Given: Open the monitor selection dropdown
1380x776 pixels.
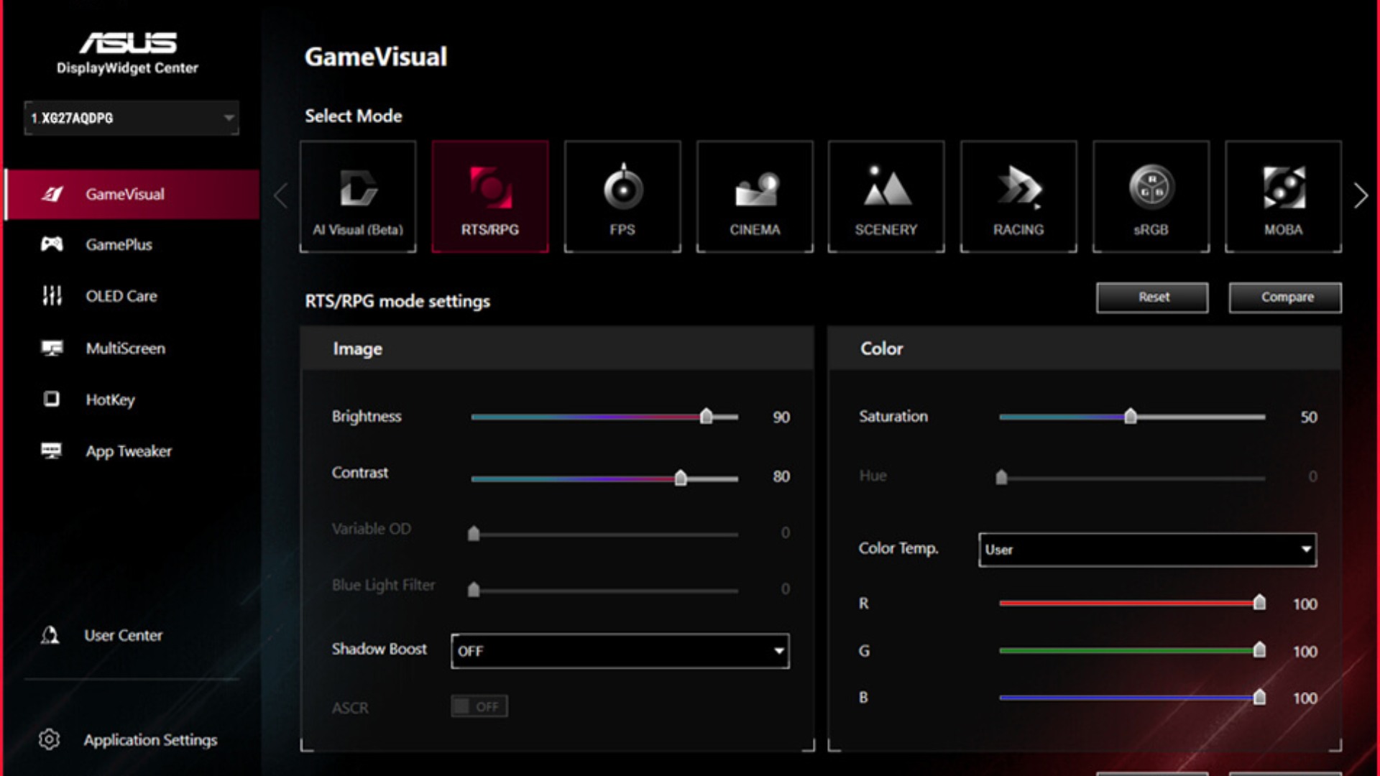Looking at the screenshot, I should click(x=132, y=119).
